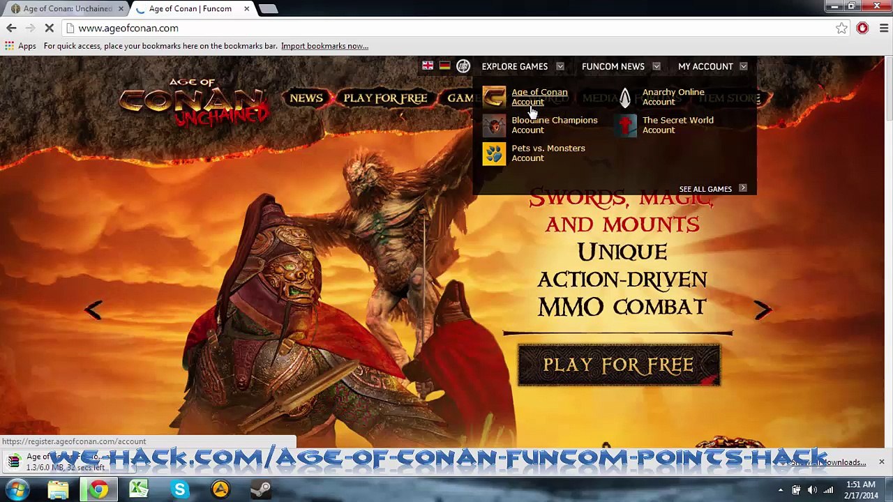Click the SEE ALL GAMES arrow

743,189
